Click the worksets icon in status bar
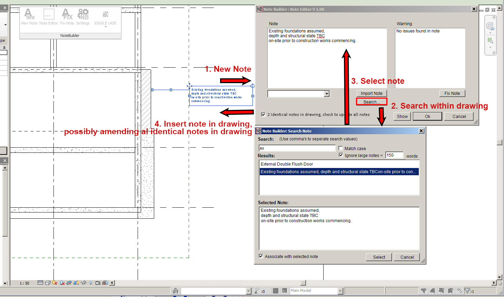Viewport: 504px width, 297px height. (176, 291)
